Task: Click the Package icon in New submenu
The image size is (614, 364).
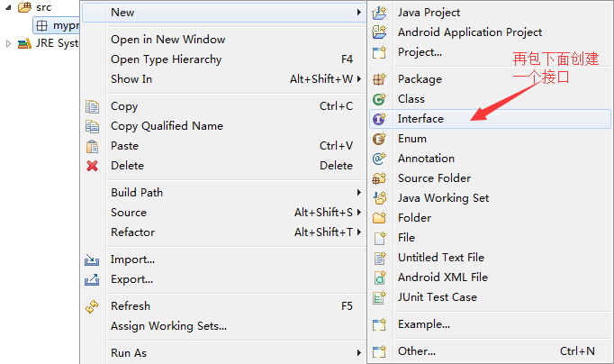Action: click(x=379, y=79)
